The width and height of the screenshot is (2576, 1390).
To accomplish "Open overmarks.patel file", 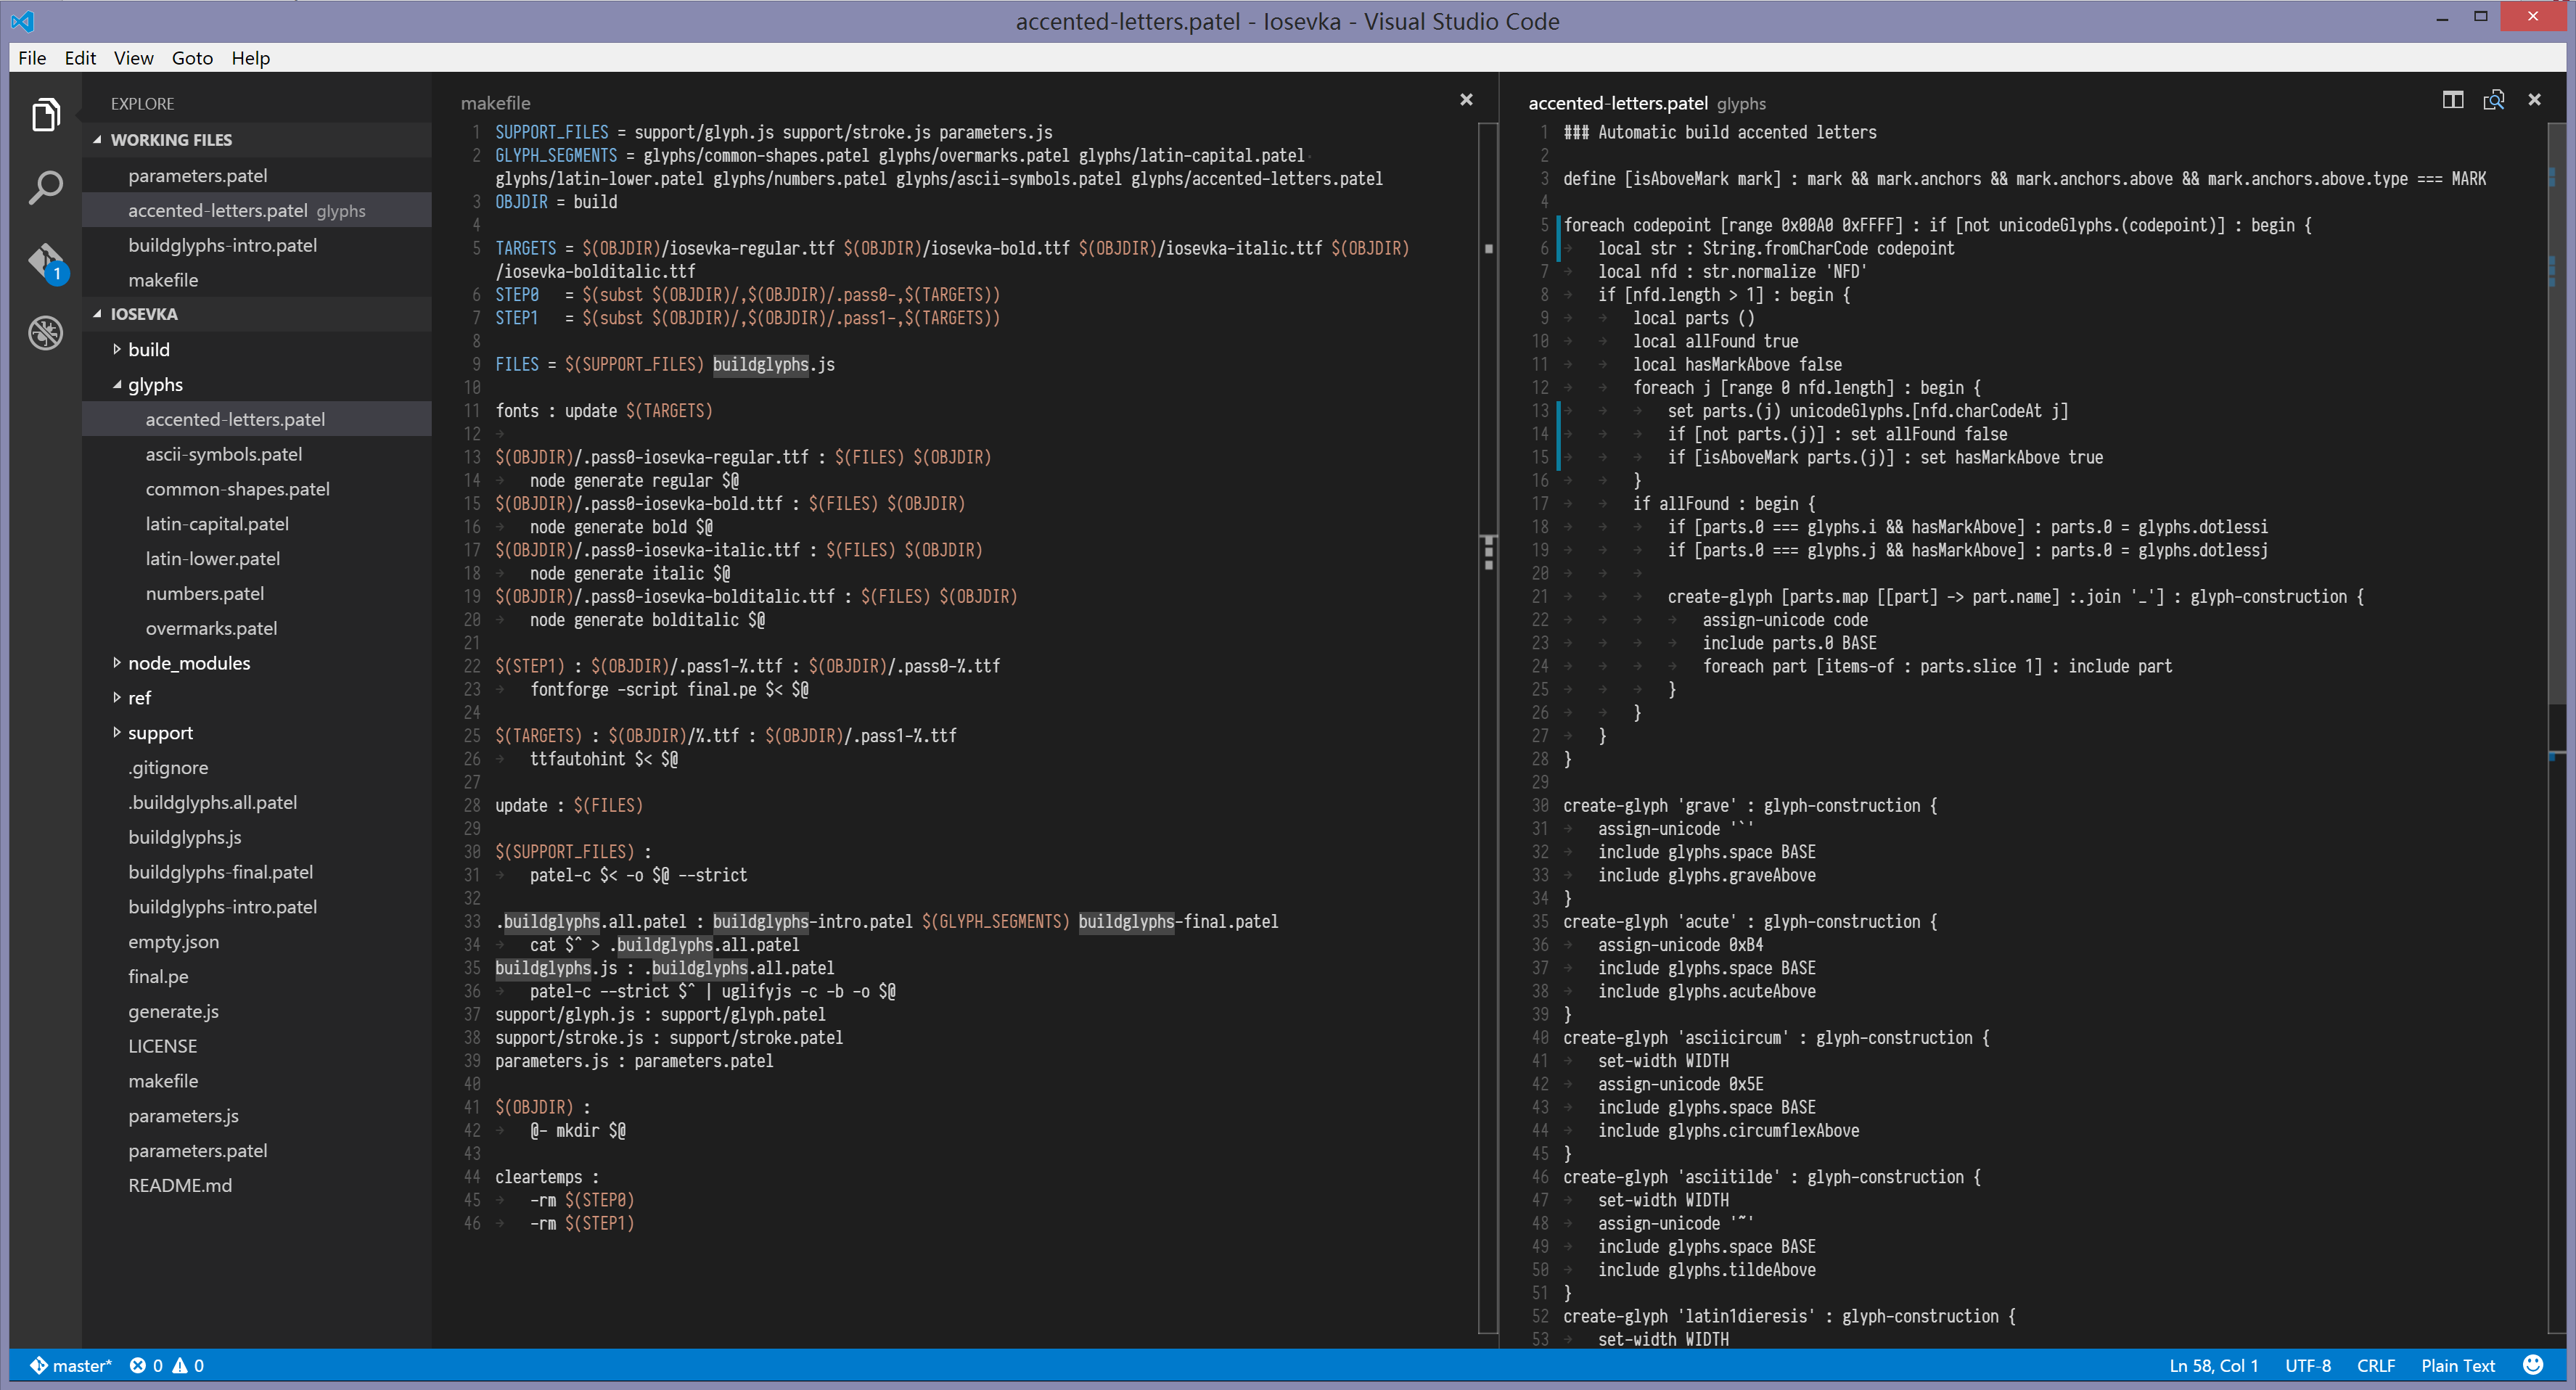I will 257,628.
